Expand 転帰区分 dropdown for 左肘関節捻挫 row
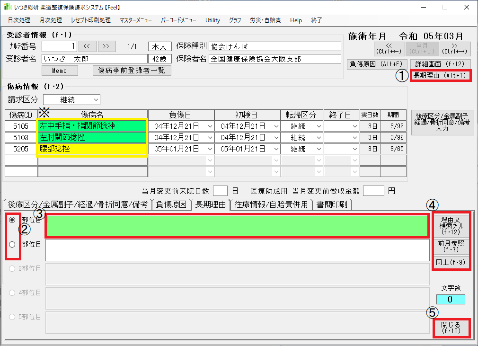478x346 pixels. 319,138
